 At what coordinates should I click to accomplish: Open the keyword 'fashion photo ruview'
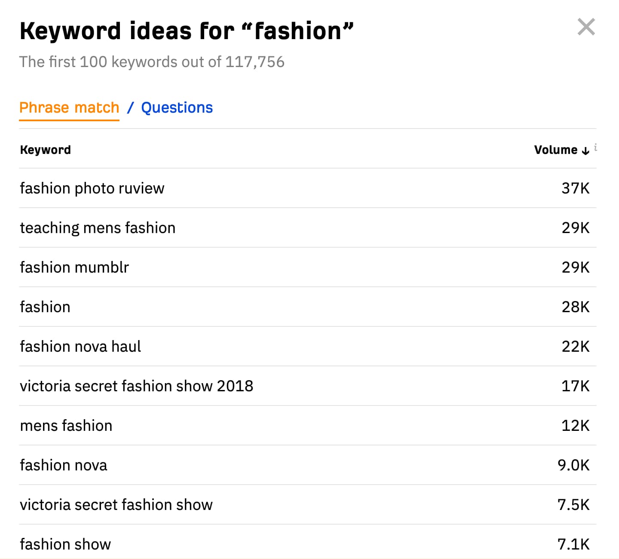[x=92, y=188]
